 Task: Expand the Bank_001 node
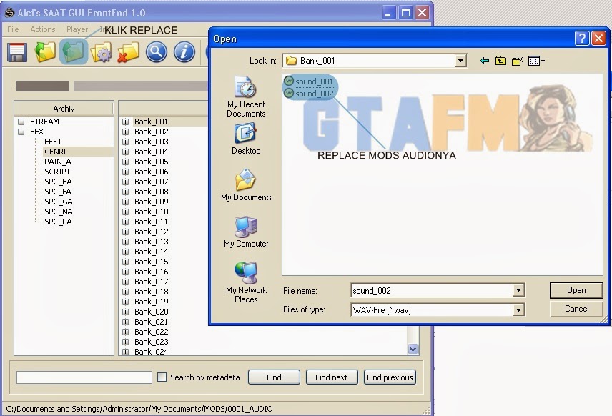pyautogui.click(x=125, y=122)
